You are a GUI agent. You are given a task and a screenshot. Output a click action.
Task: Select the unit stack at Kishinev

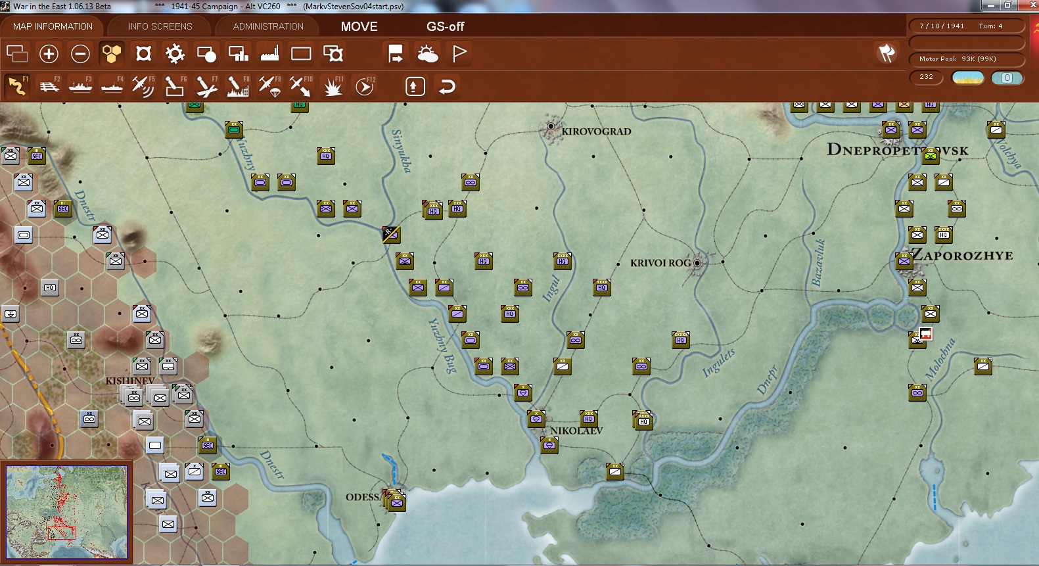coord(132,396)
